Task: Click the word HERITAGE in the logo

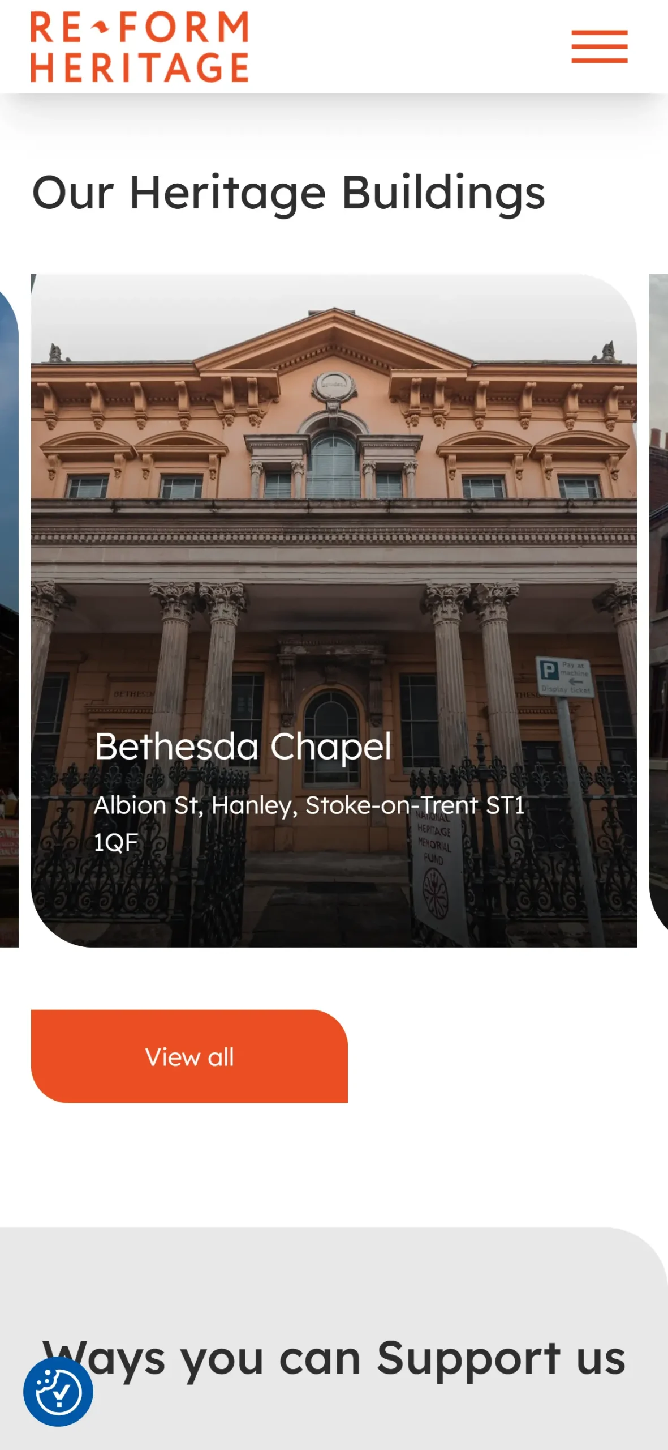Action: coord(140,67)
